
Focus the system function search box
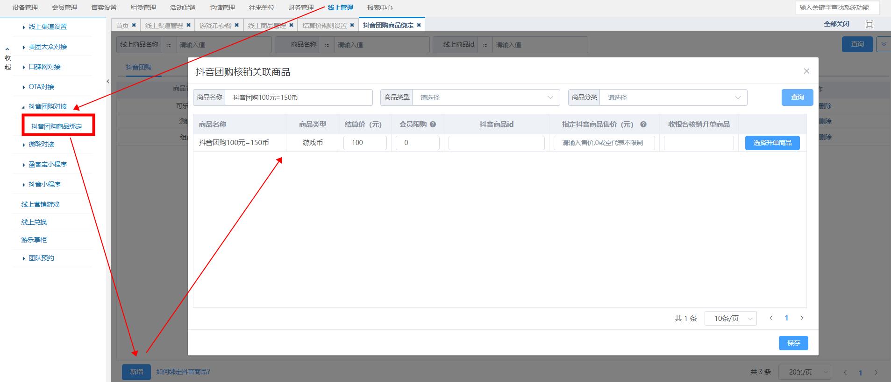click(838, 7)
